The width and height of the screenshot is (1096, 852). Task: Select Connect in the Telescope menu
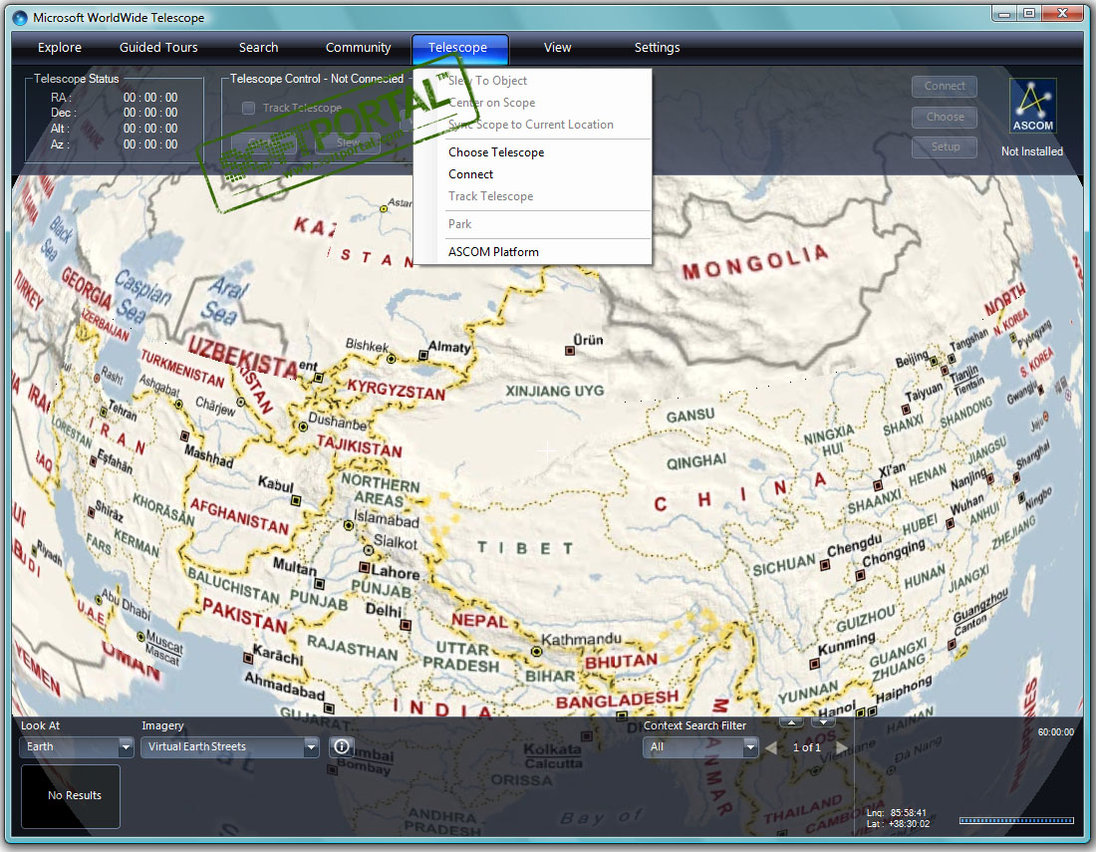point(532,174)
